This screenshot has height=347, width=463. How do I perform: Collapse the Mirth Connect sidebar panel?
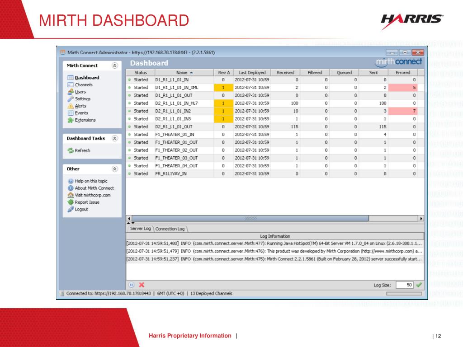(115, 66)
